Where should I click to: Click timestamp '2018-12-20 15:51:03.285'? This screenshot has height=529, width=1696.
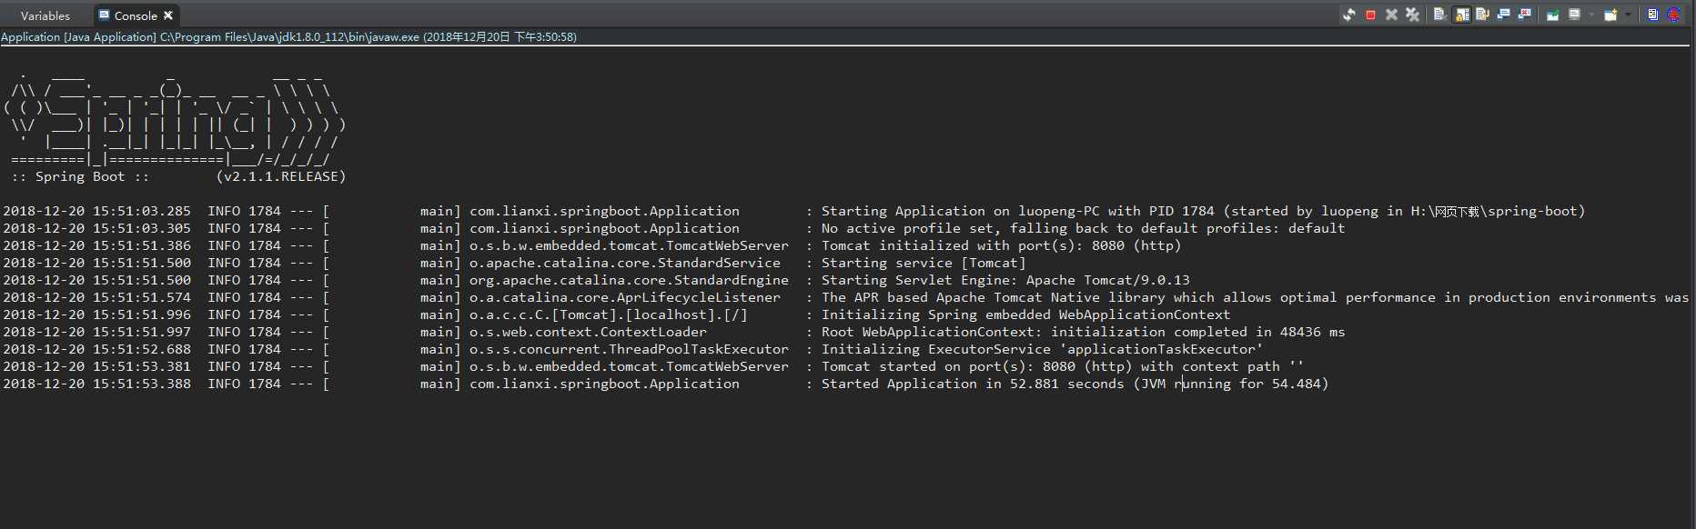coord(97,211)
